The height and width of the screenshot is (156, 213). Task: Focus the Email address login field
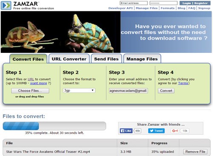(x=134, y=3)
